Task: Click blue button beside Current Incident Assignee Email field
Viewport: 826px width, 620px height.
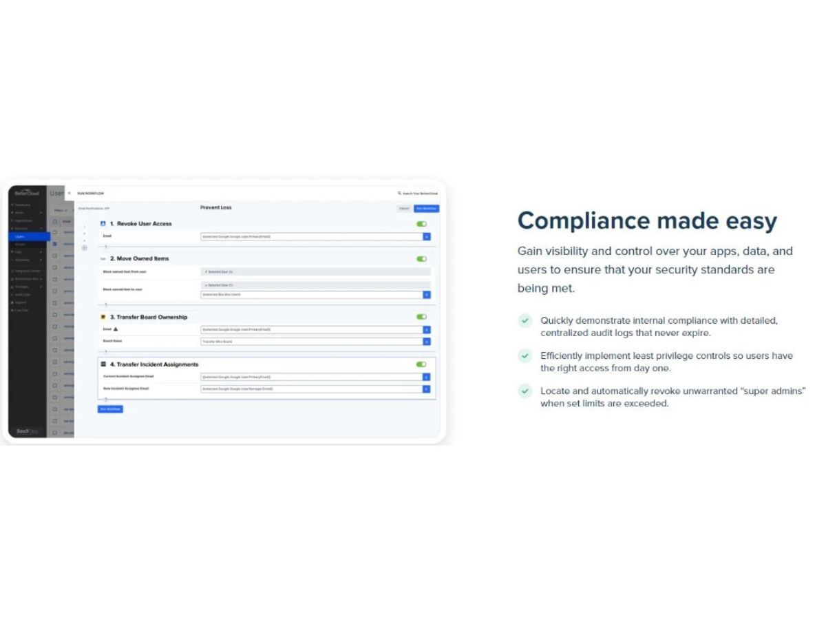Action: coord(427,377)
